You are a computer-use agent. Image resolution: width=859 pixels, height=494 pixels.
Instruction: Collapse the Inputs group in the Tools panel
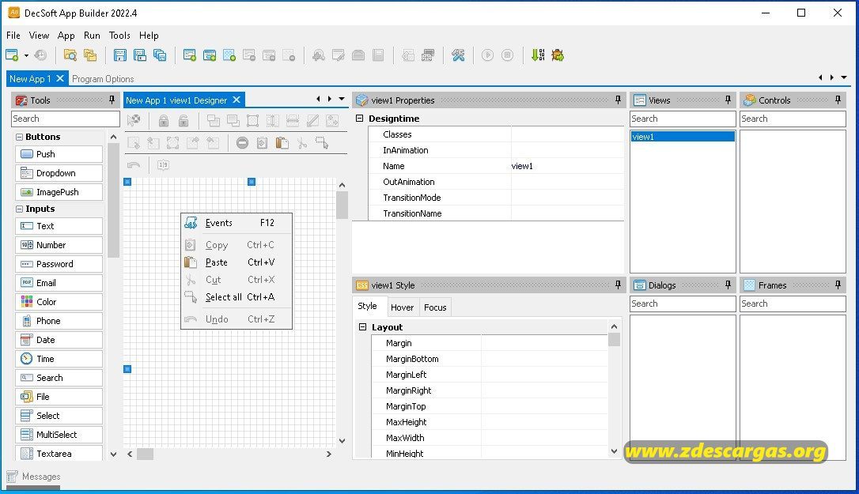(19, 209)
